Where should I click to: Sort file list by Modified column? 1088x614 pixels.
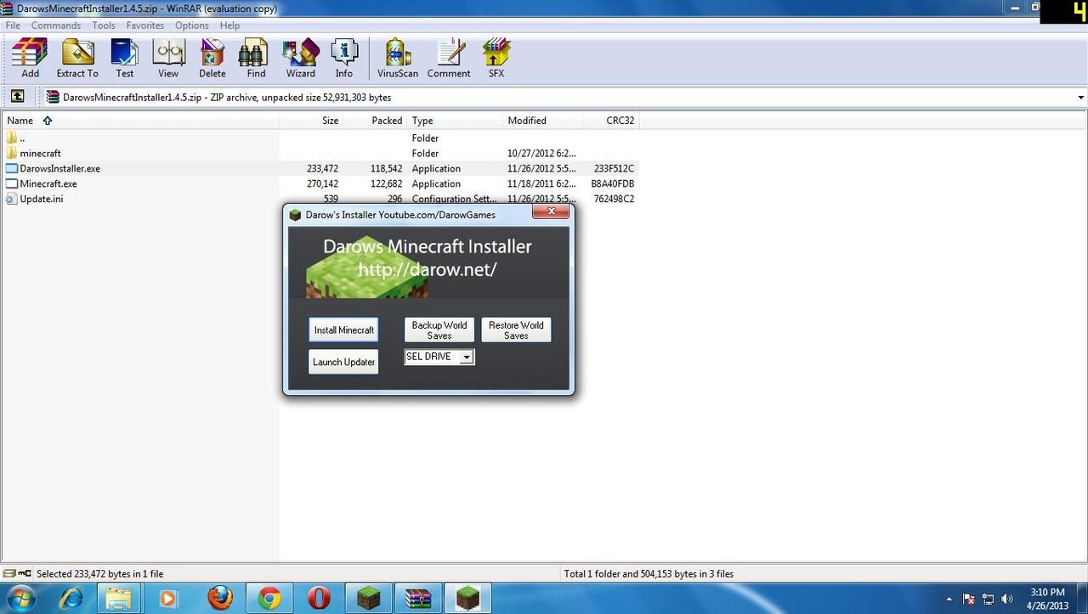tap(542, 121)
